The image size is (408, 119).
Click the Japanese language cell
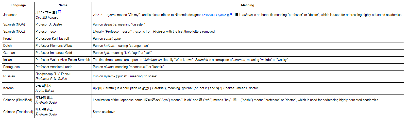click(x=18, y=15)
